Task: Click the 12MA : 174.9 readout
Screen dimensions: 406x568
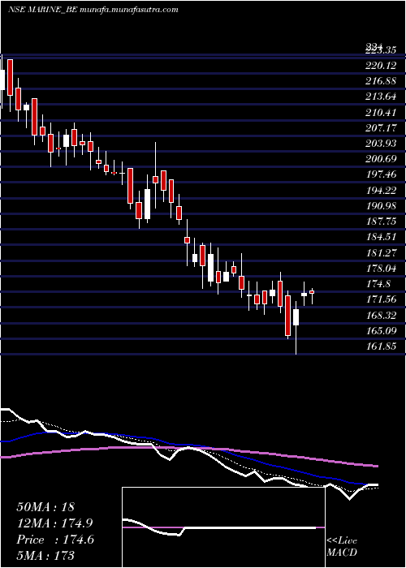Action: [x=54, y=523]
